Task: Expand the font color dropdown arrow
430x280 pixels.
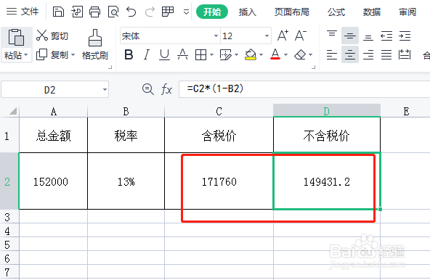Action: 285,55
